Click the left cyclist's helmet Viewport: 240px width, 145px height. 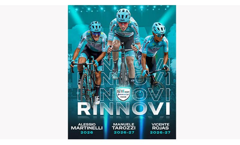[x=95, y=26]
